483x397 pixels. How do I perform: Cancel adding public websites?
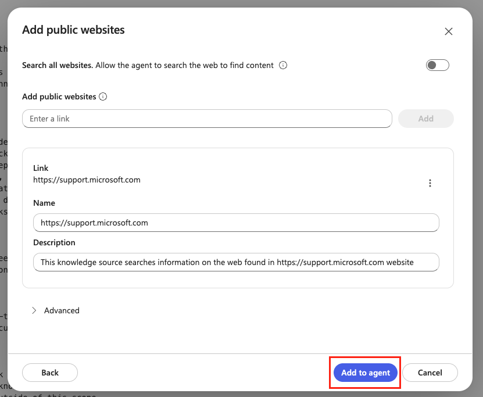430,373
